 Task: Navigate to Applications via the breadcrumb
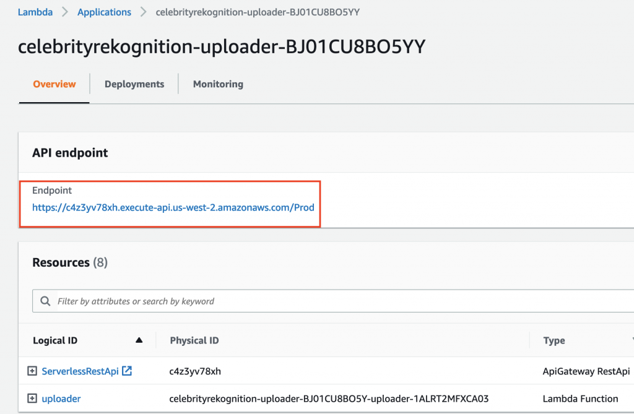(104, 12)
